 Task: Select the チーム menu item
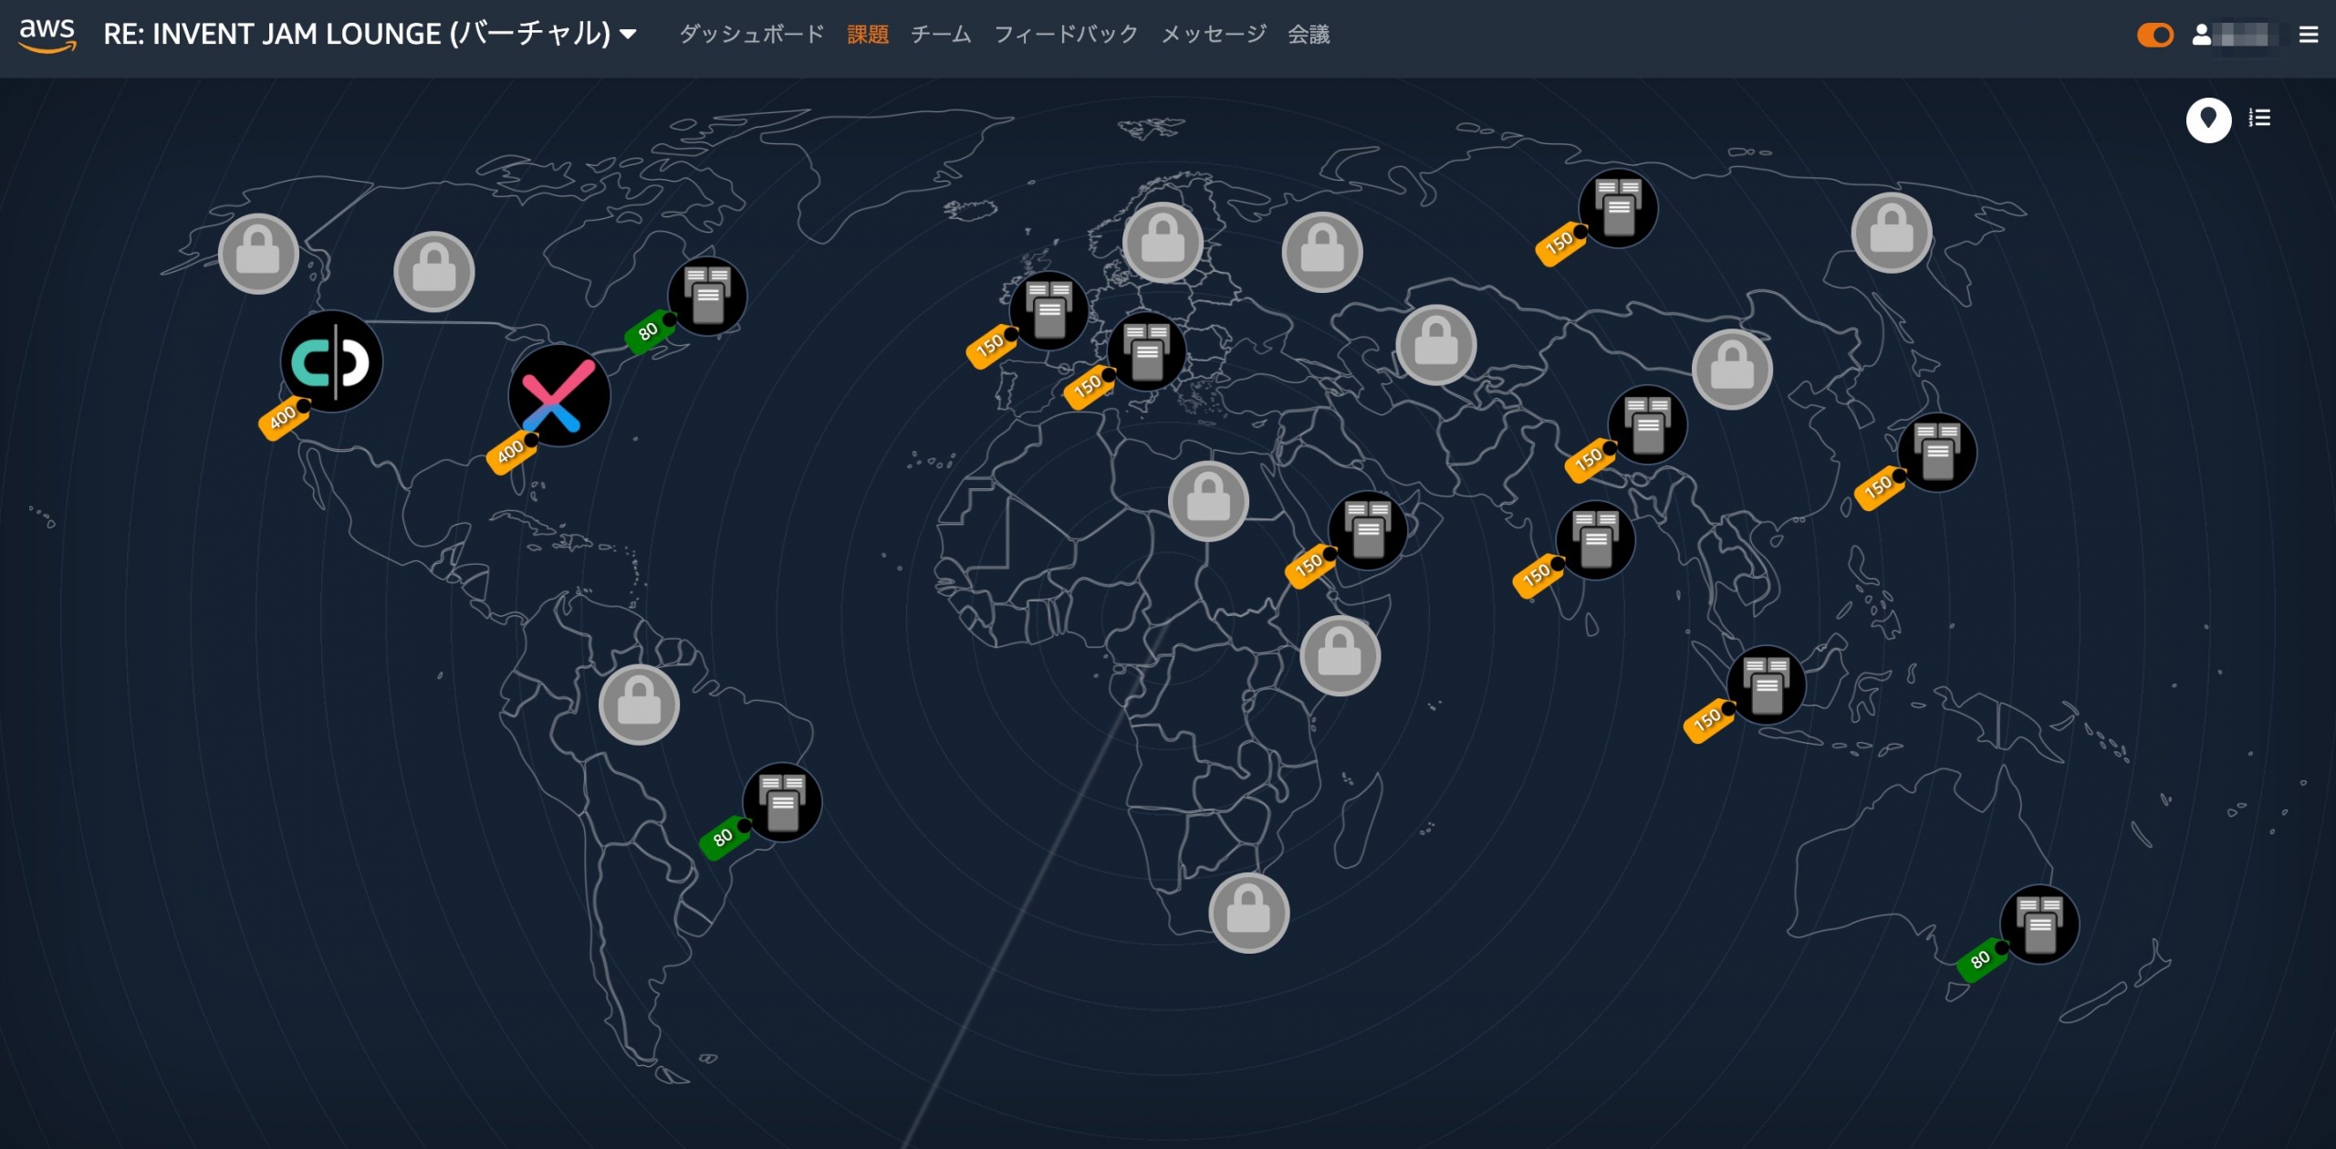point(940,35)
